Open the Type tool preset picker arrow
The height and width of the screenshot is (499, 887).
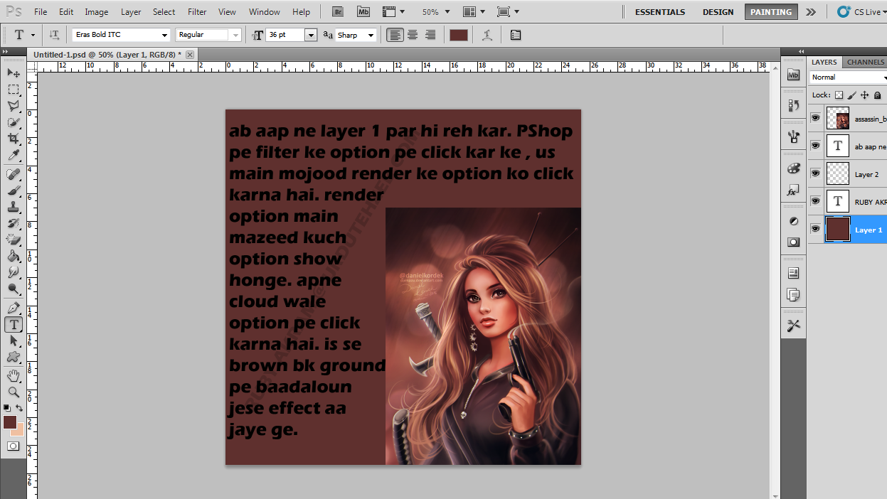[33, 35]
